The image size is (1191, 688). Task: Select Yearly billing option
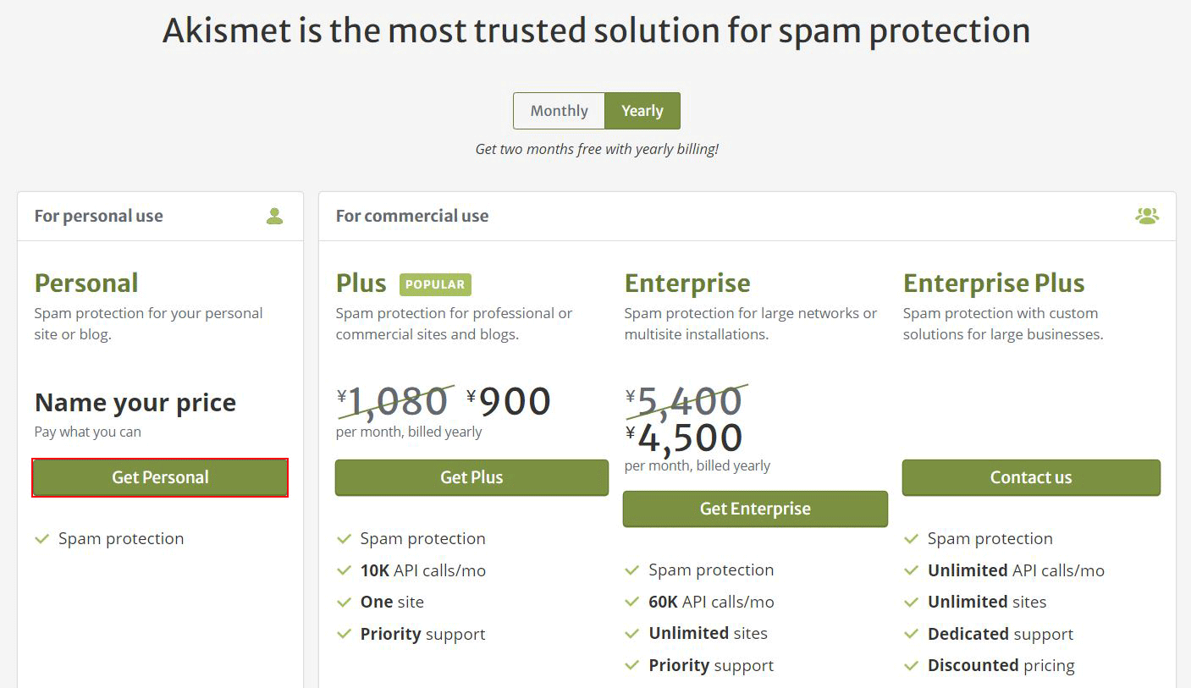pos(642,111)
